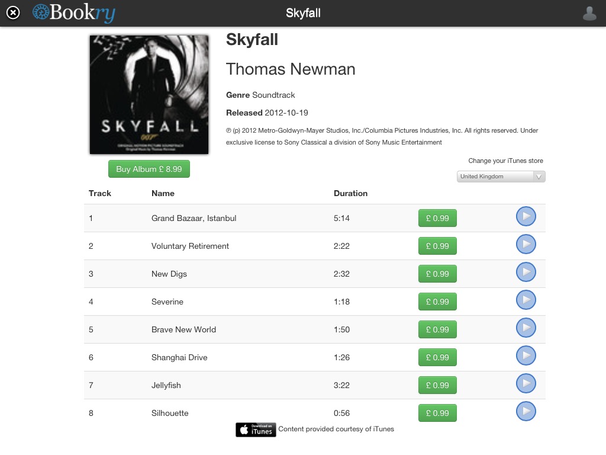Open the iTunes store country dropdown
The image size is (606, 455).
501,177
